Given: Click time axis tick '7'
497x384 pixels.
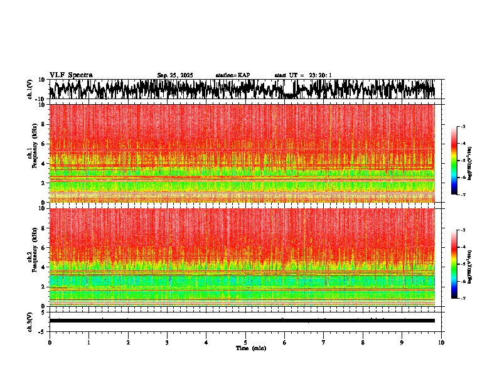Looking at the screenshot, I should click(x=324, y=343).
